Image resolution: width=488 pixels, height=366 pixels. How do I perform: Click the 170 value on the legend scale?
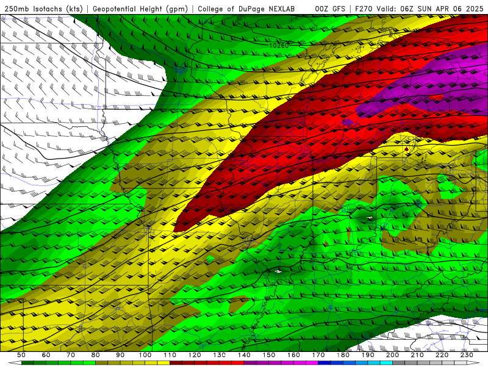point(318,355)
